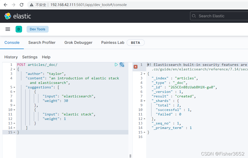This screenshot has width=248, height=158.
Task: Click the "_primary_term" key in response
Action: coord(168,128)
